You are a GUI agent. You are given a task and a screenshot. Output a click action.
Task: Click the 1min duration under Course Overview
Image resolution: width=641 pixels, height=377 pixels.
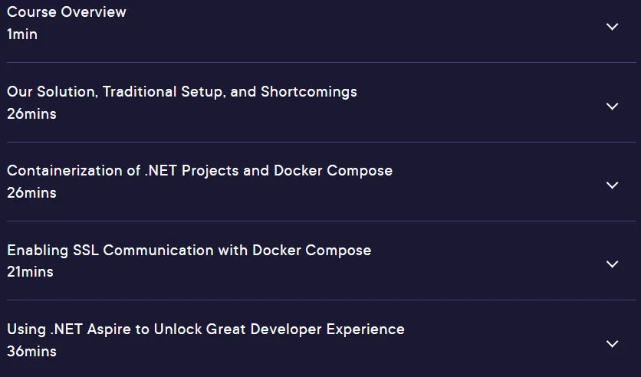22,34
